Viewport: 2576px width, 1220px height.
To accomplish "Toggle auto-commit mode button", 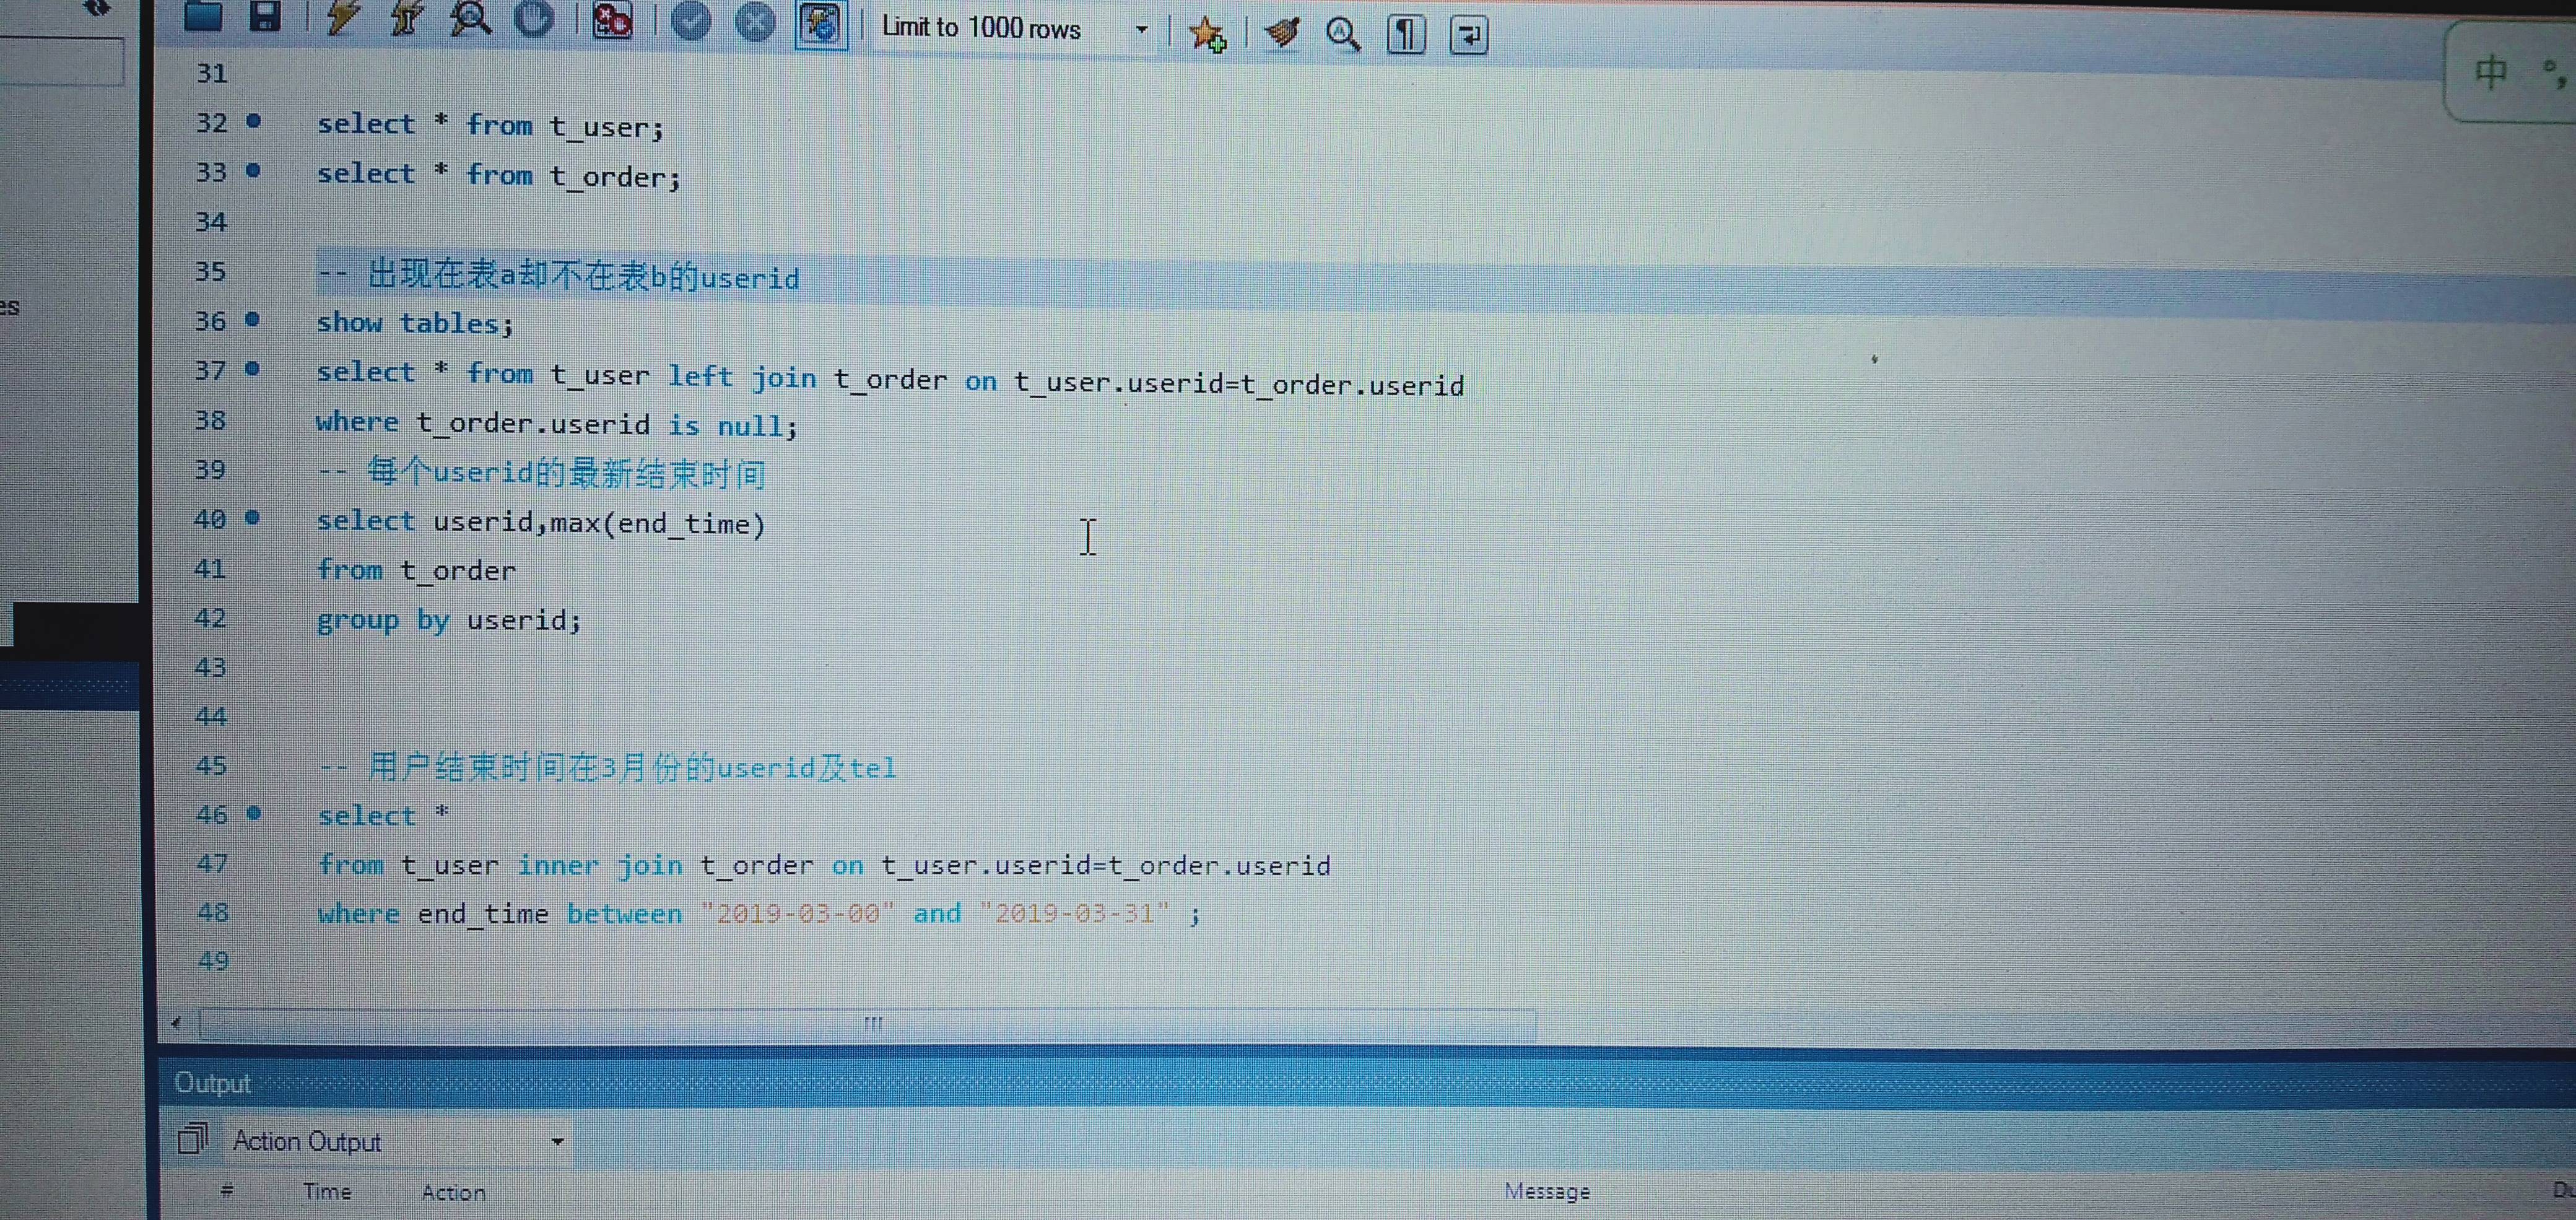I will click(820, 24).
